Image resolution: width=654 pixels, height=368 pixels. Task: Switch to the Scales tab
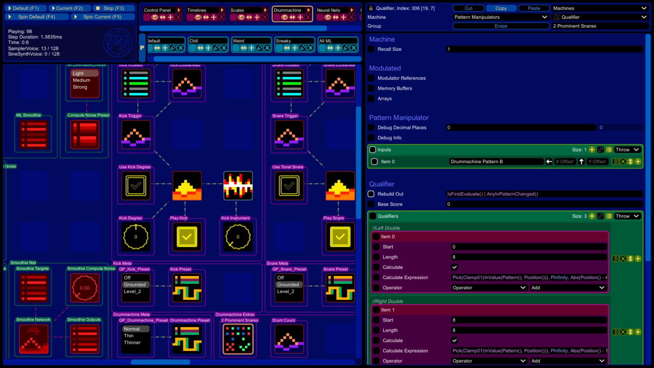[238, 10]
